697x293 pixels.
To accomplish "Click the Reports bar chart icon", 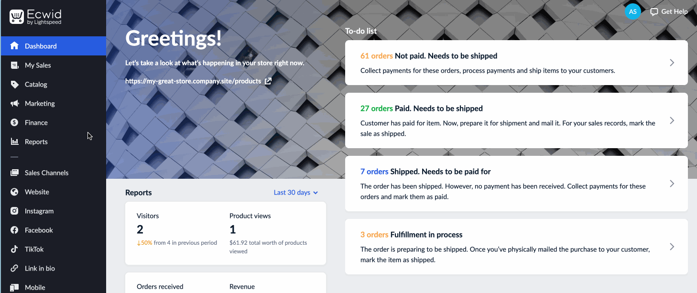I will click(x=15, y=141).
